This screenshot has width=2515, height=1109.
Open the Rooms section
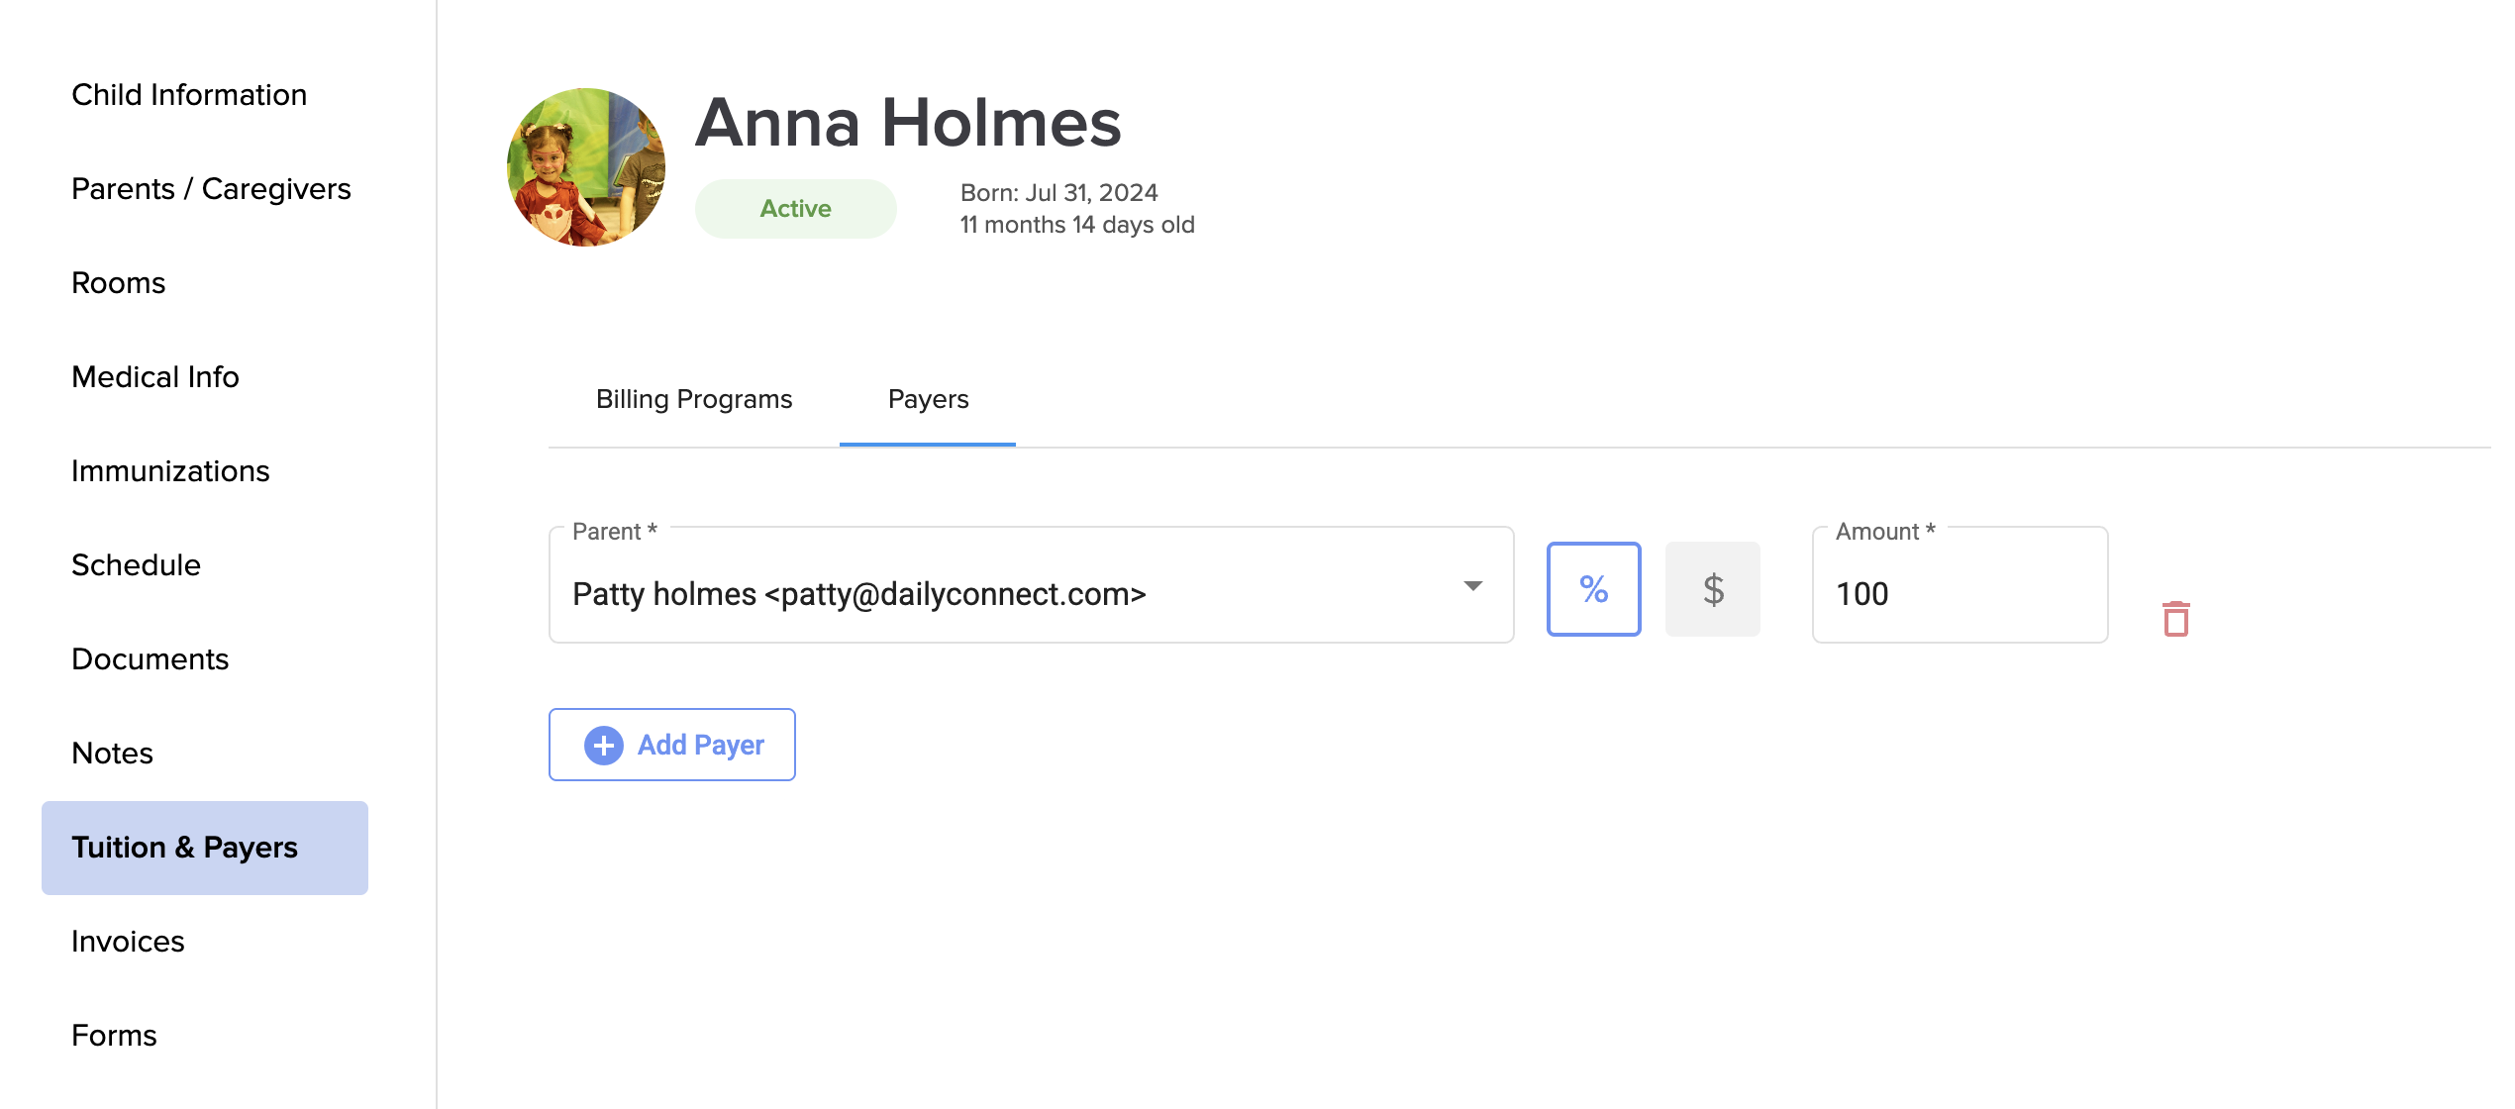click(x=118, y=283)
